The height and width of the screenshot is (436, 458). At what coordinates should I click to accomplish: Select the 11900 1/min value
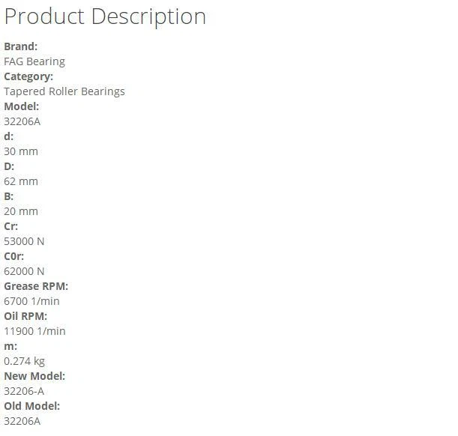click(34, 331)
